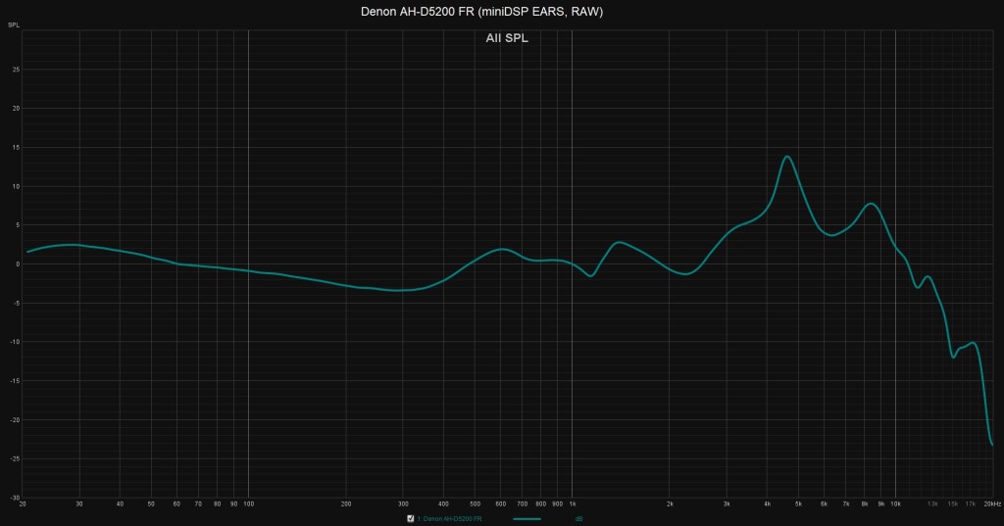Click the Denon AH-D5200 FR legend label
The height and width of the screenshot is (526, 1004).
point(449,518)
